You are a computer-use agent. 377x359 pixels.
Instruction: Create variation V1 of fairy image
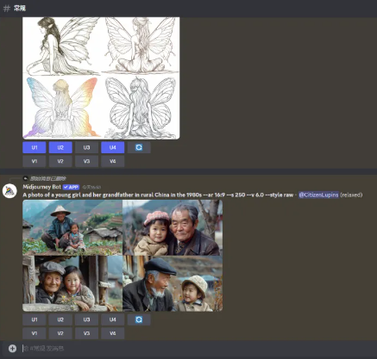point(35,161)
